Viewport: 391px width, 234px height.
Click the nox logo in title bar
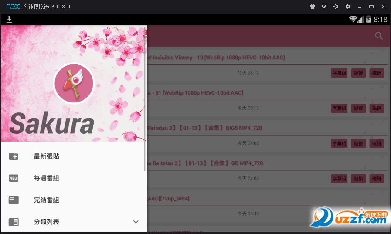point(13,7)
